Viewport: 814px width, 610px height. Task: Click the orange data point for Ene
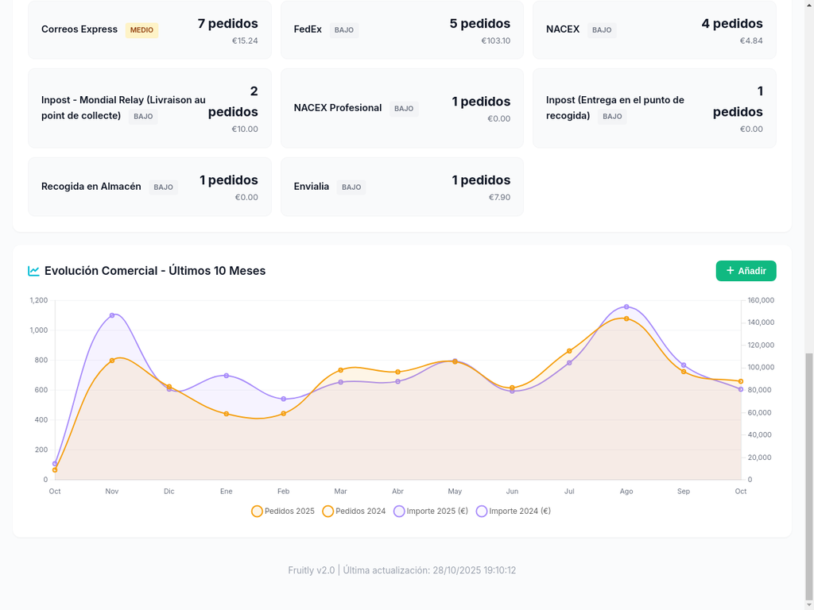pos(227,414)
